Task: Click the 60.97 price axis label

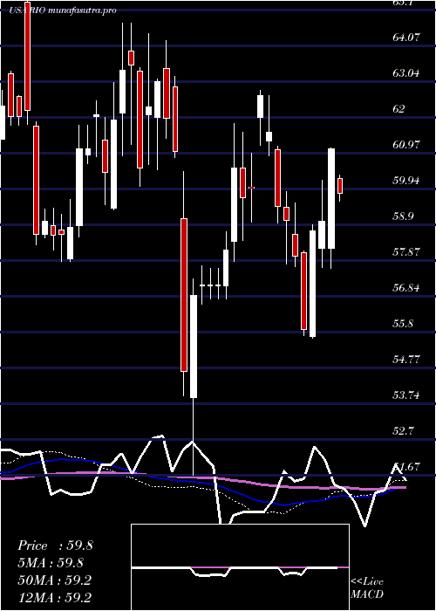Action: tap(406, 145)
